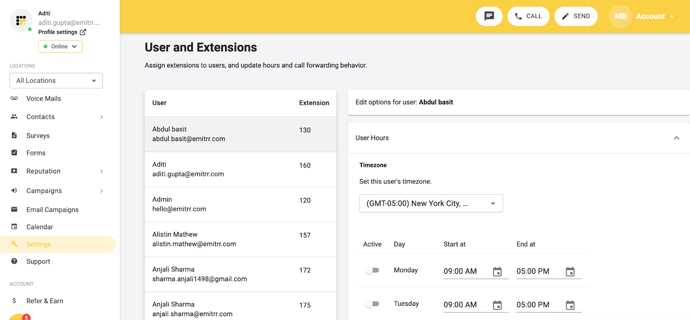
Task: Open Voice Mails menu item
Action: click(44, 98)
